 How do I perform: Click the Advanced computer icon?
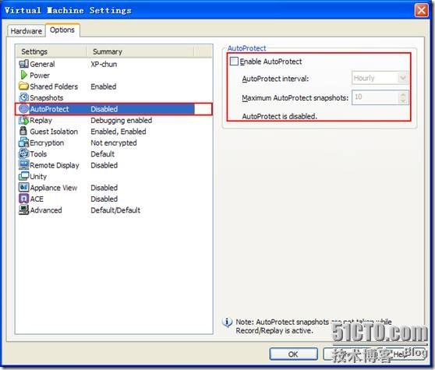coord(23,210)
